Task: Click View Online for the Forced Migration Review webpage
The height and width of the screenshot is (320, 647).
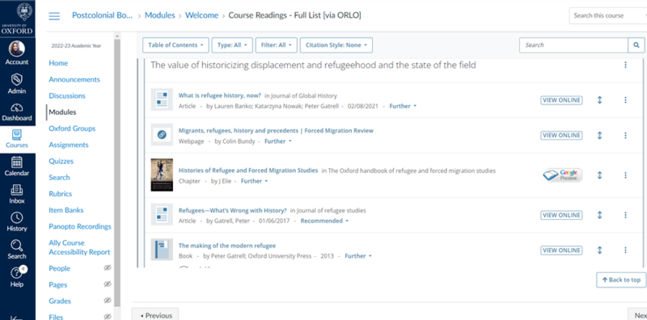Action: point(561,135)
